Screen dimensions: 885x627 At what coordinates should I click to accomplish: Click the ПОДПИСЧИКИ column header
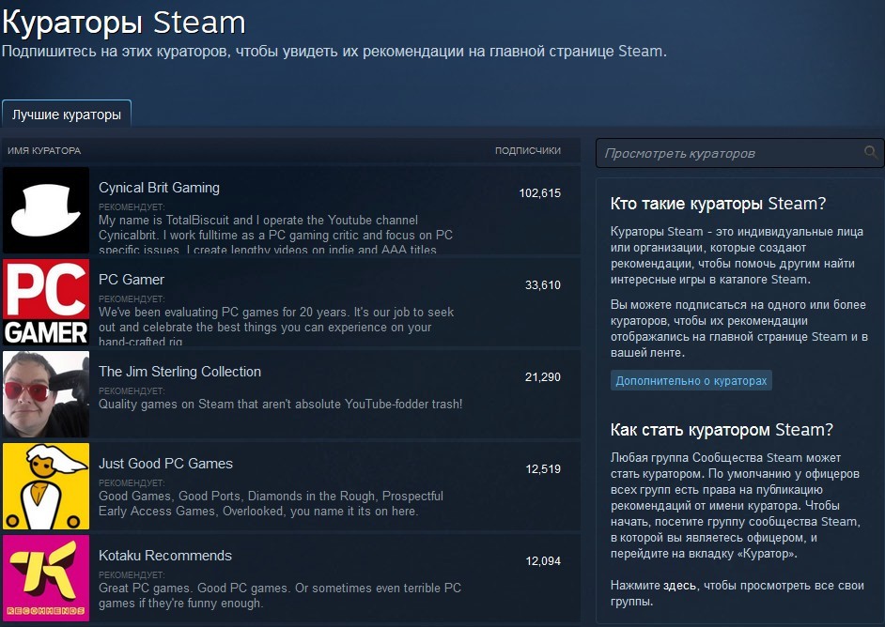(x=528, y=150)
